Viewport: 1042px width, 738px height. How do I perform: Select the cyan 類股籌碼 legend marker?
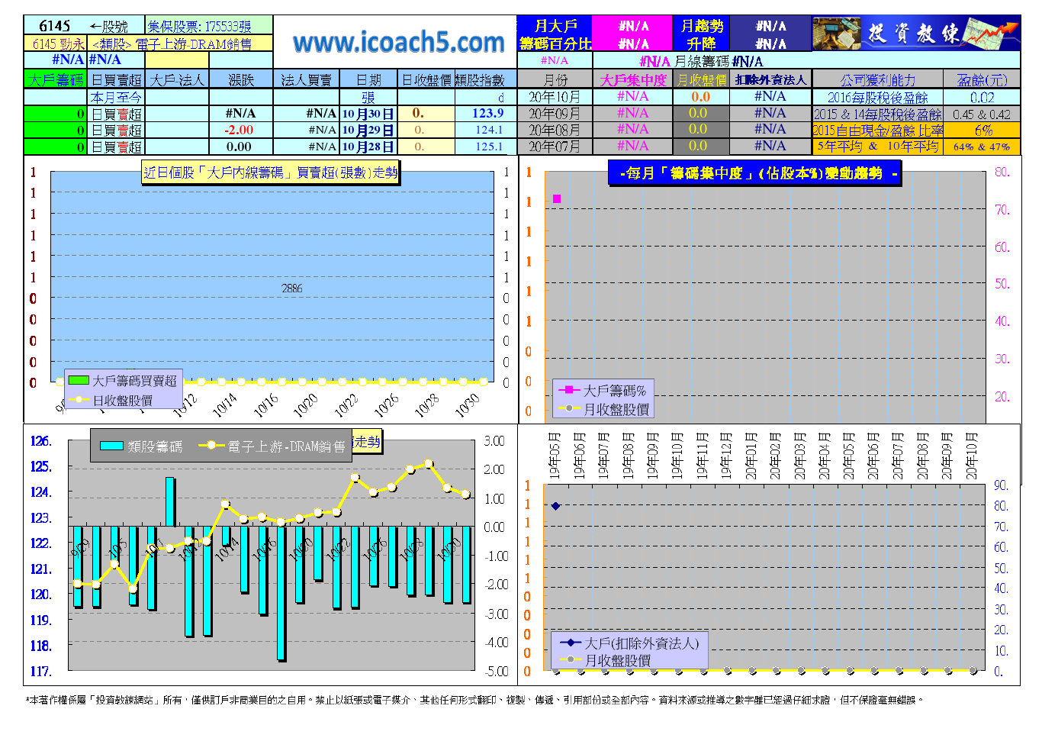point(111,446)
